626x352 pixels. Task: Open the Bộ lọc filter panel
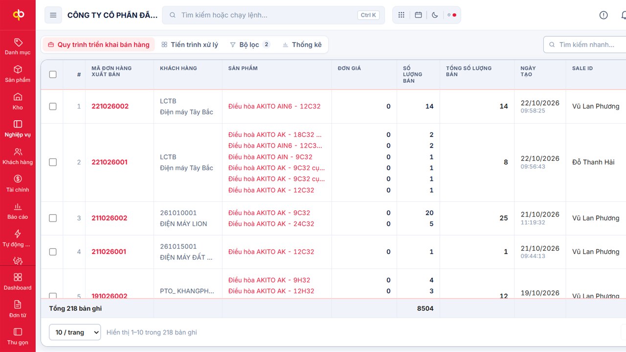click(249, 44)
